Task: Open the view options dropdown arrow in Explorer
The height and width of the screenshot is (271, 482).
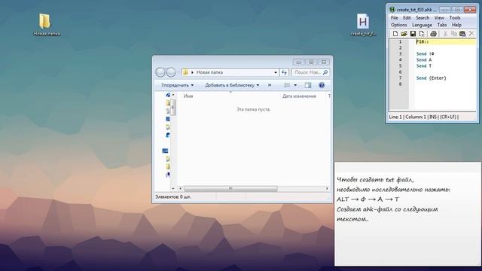Action: (x=295, y=85)
